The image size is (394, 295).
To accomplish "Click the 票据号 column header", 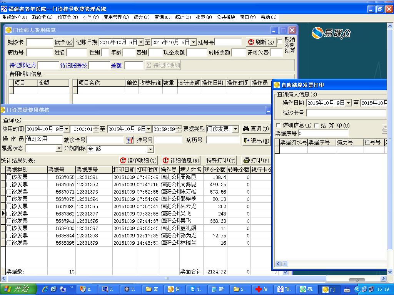I will click(61, 170).
